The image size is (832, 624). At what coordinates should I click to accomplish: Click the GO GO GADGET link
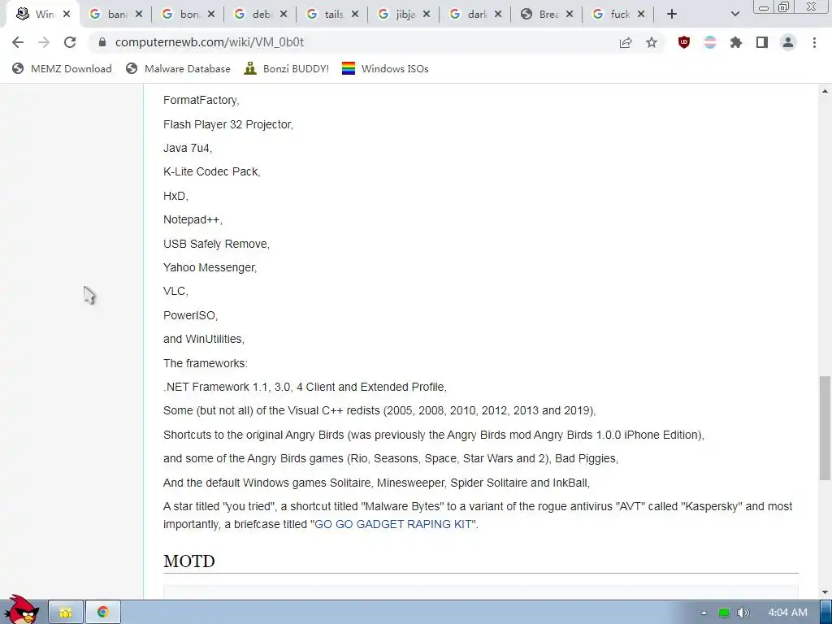[392, 524]
